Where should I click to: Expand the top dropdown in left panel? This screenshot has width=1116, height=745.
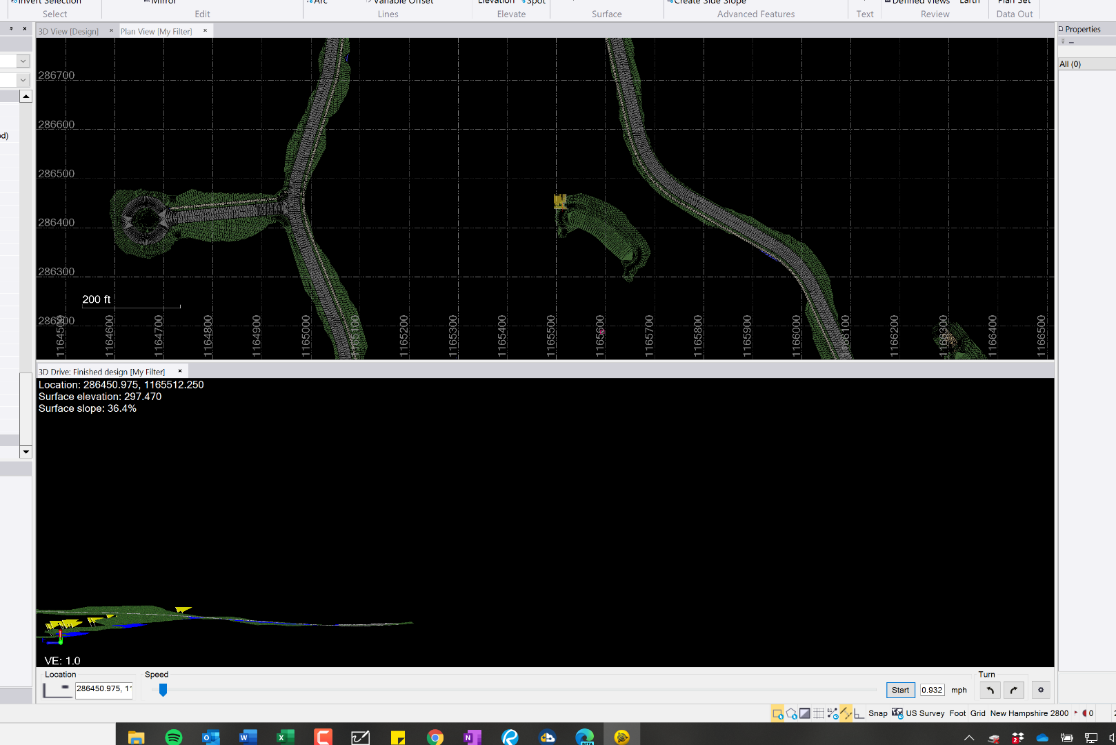(23, 61)
